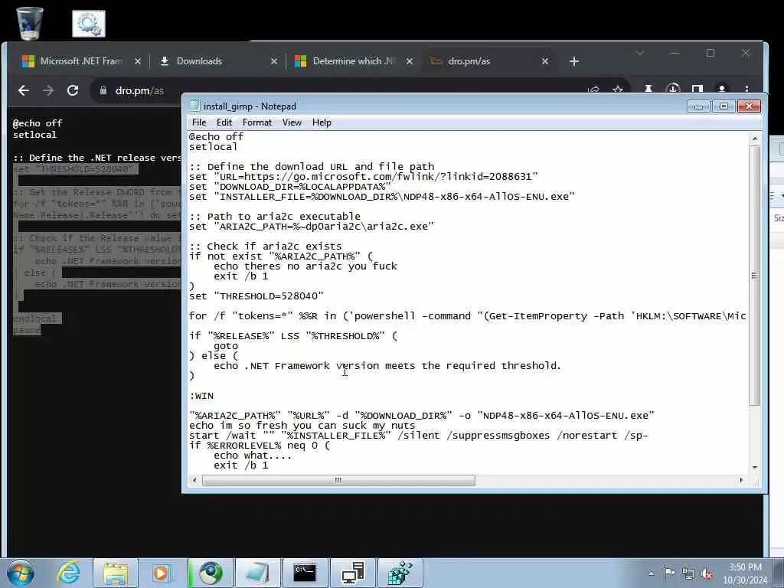This screenshot has width=784, height=588.
Task: Open browser extensions pin icon
Action: pyautogui.click(x=648, y=89)
